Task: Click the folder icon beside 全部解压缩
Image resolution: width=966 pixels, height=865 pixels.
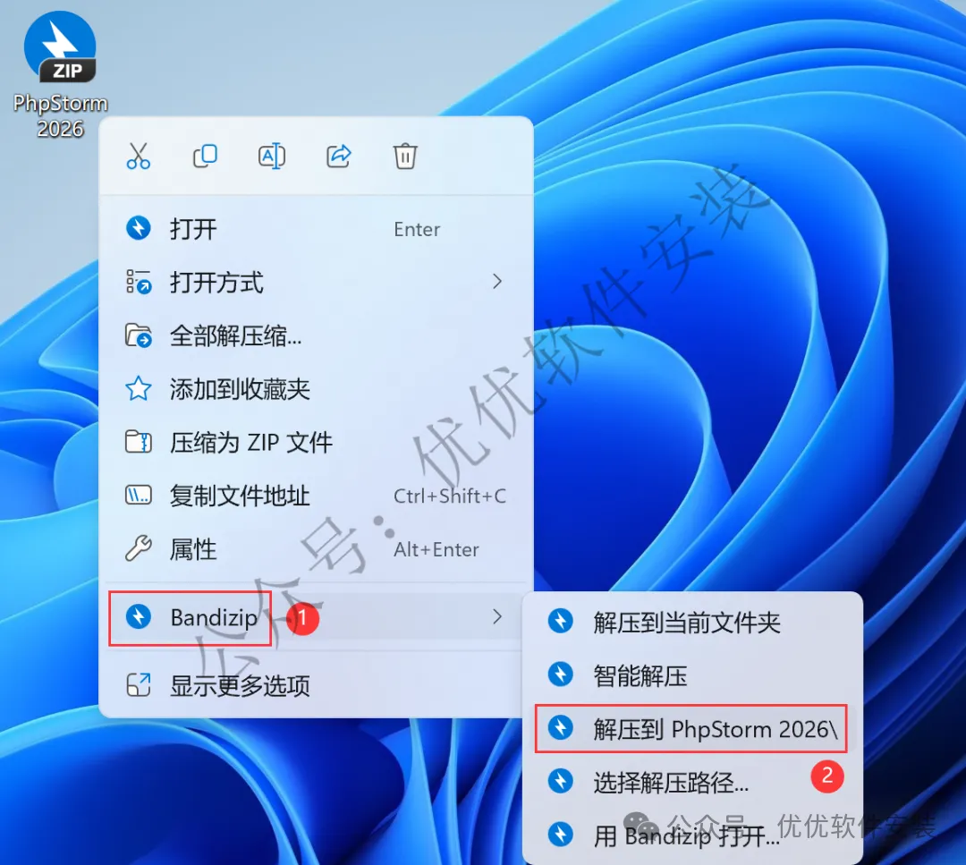Action: [x=139, y=335]
